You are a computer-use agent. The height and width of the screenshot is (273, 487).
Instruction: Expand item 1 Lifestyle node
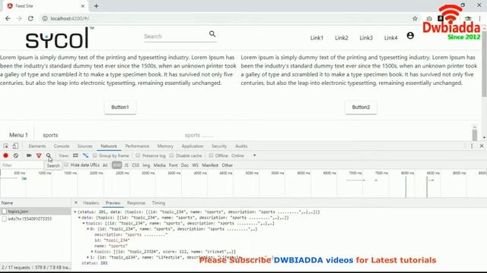coord(88,257)
